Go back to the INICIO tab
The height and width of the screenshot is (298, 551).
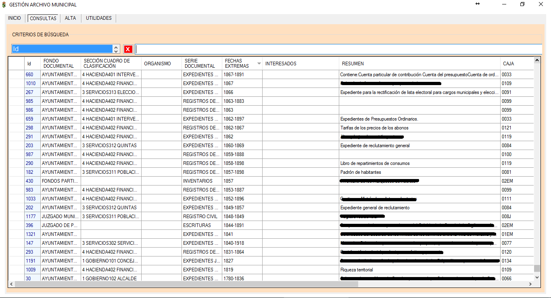(x=14, y=18)
